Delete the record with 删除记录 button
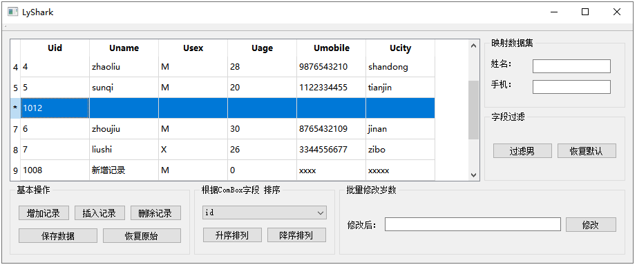637x267 pixels. tap(155, 213)
